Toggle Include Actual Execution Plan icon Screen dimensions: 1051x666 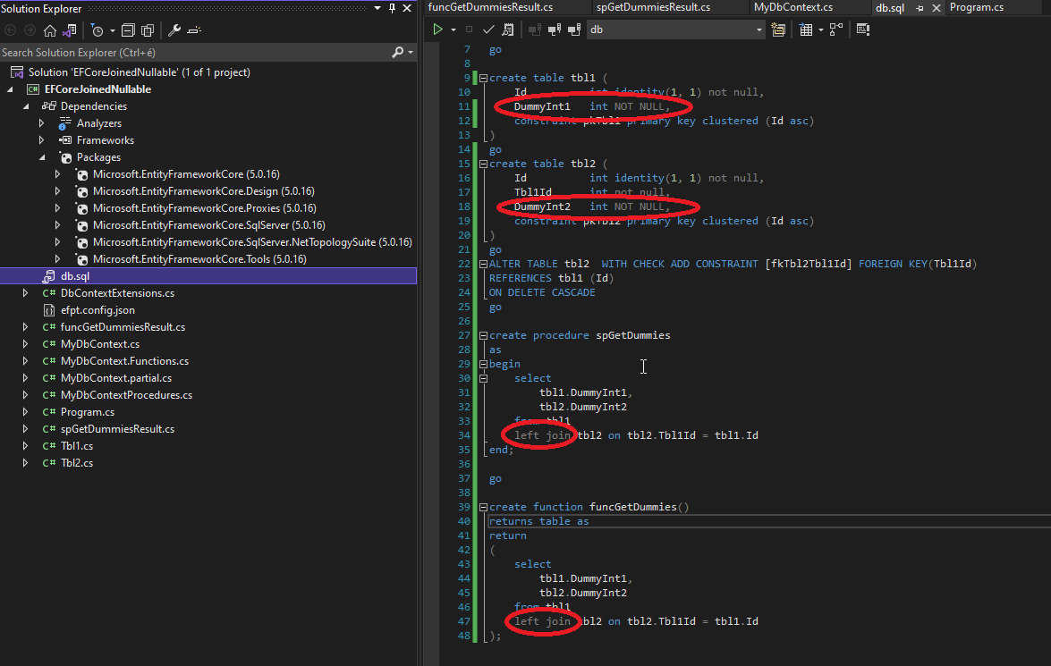[x=835, y=30]
